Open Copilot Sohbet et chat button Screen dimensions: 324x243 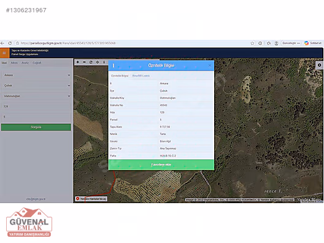pyautogui.click(x=313, y=43)
